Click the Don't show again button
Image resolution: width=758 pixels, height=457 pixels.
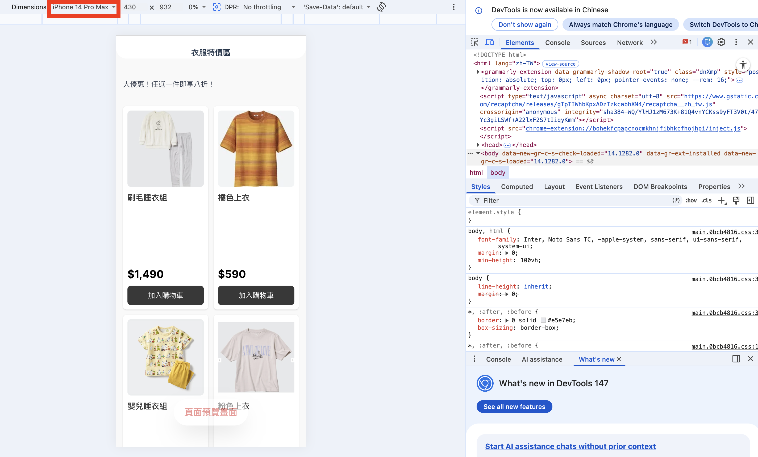[x=524, y=25]
